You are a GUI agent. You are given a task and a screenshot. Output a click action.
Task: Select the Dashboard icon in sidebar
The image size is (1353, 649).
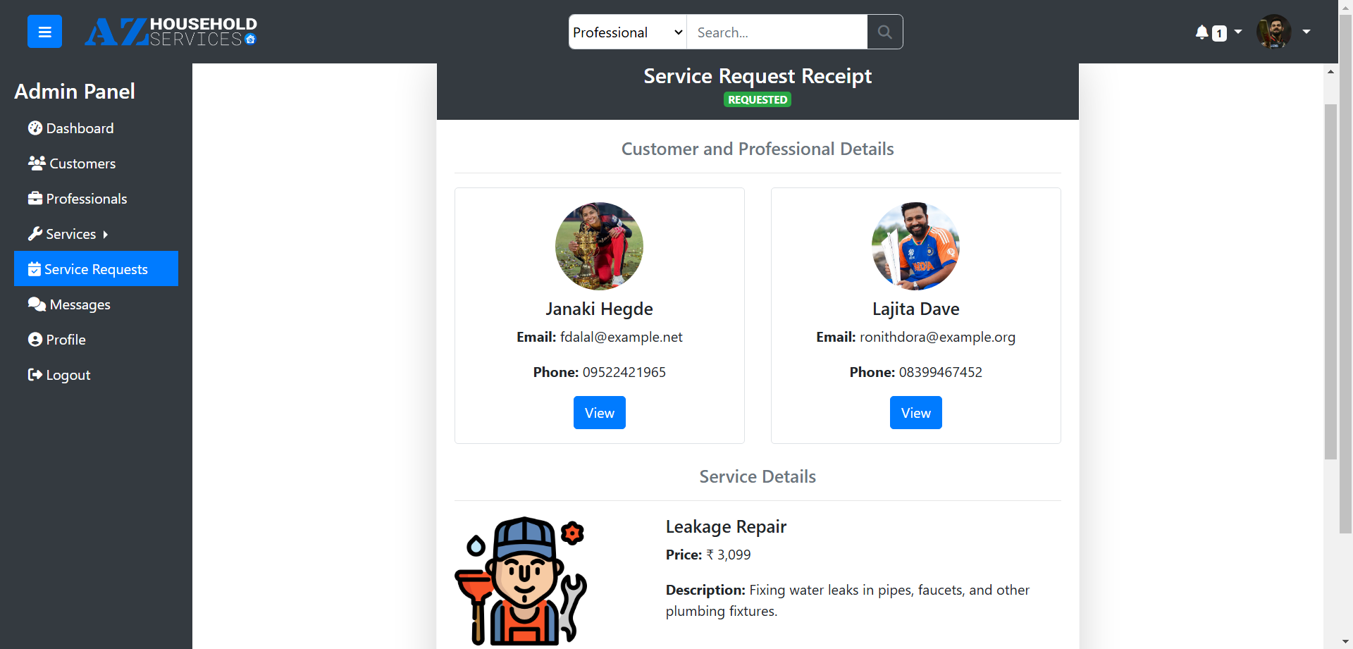point(36,128)
